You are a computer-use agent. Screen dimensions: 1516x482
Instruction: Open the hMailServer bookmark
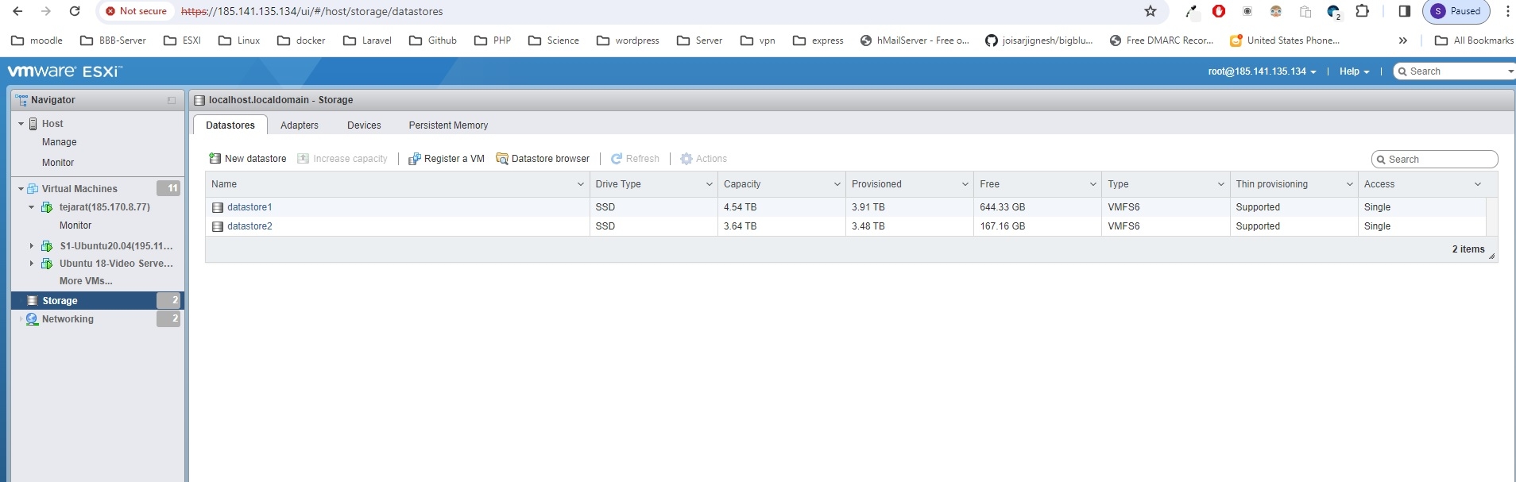[x=915, y=40]
